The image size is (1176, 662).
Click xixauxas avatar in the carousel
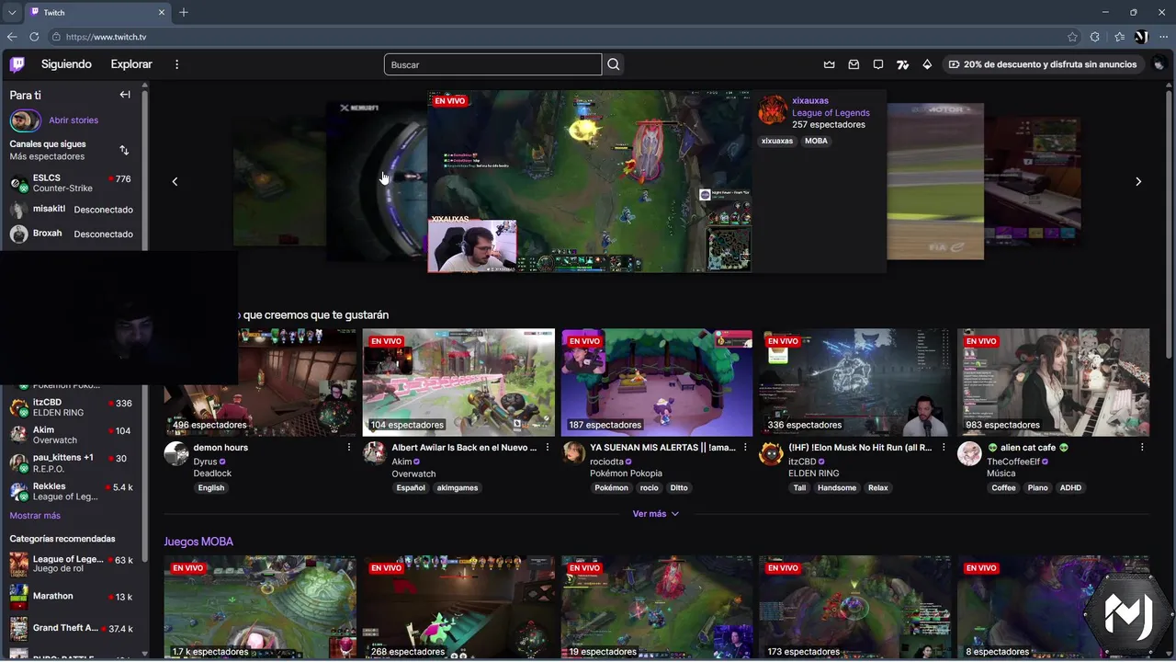click(773, 110)
